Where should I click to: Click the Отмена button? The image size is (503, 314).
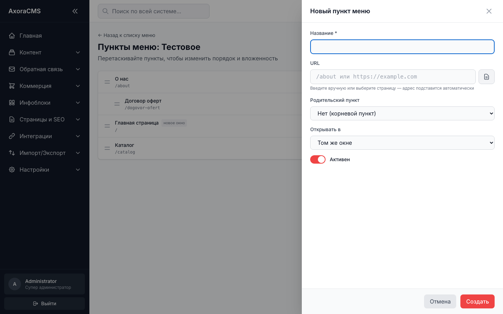(440, 301)
